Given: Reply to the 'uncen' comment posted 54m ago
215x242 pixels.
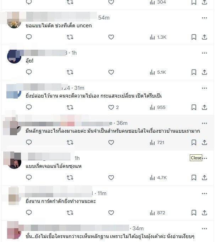Looking at the screenshot, I should click(29, 37).
